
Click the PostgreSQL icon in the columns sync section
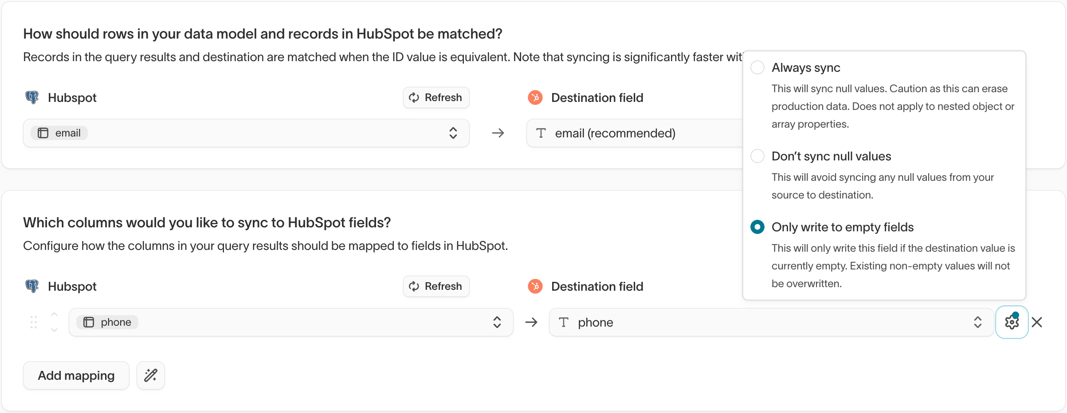click(31, 286)
